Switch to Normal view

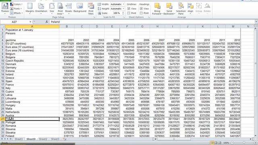click(x=212, y=143)
